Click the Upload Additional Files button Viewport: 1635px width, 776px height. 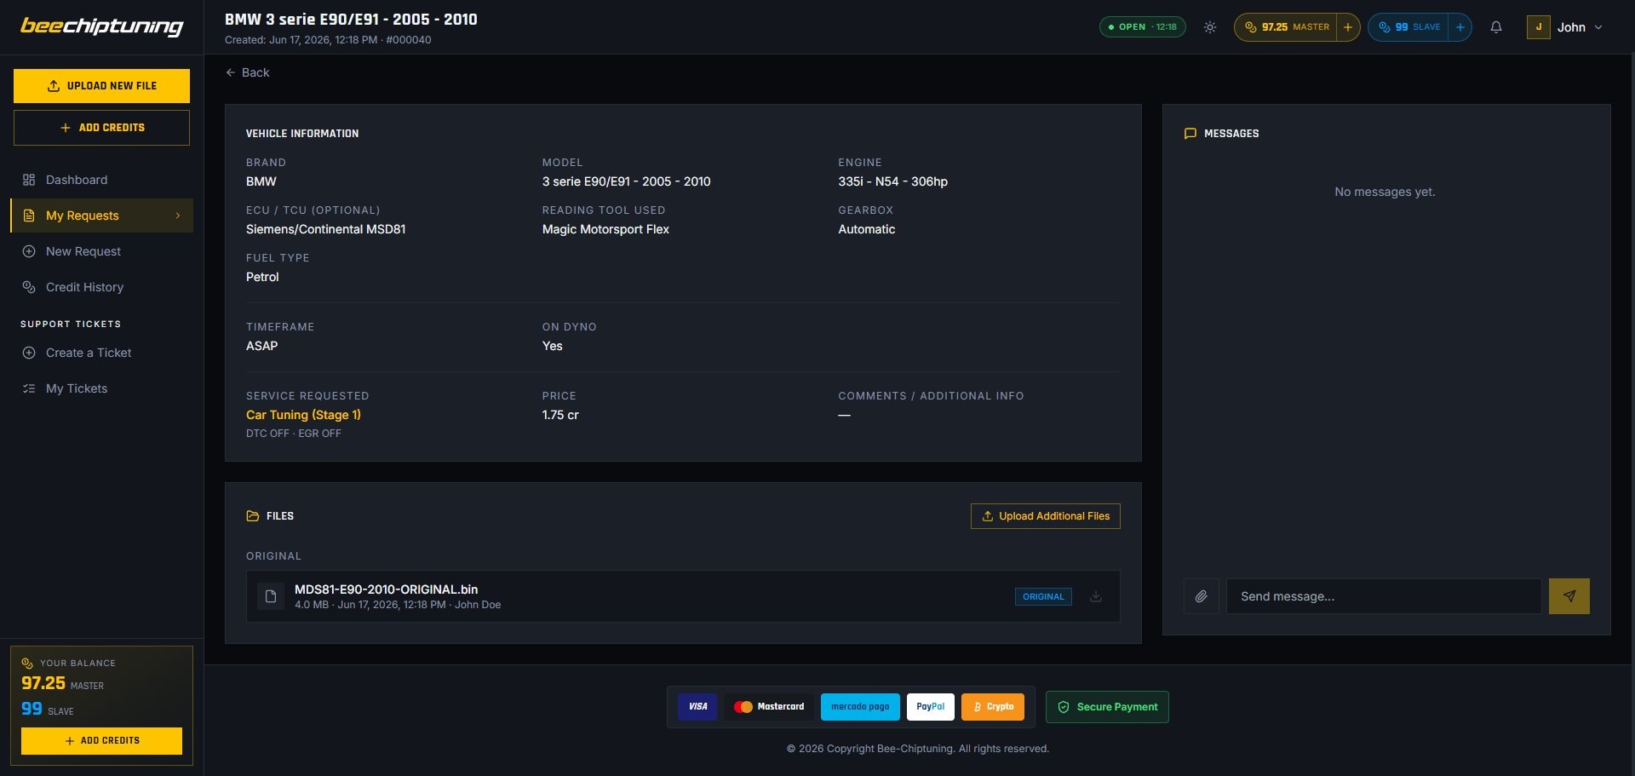[x=1045, y=516]
